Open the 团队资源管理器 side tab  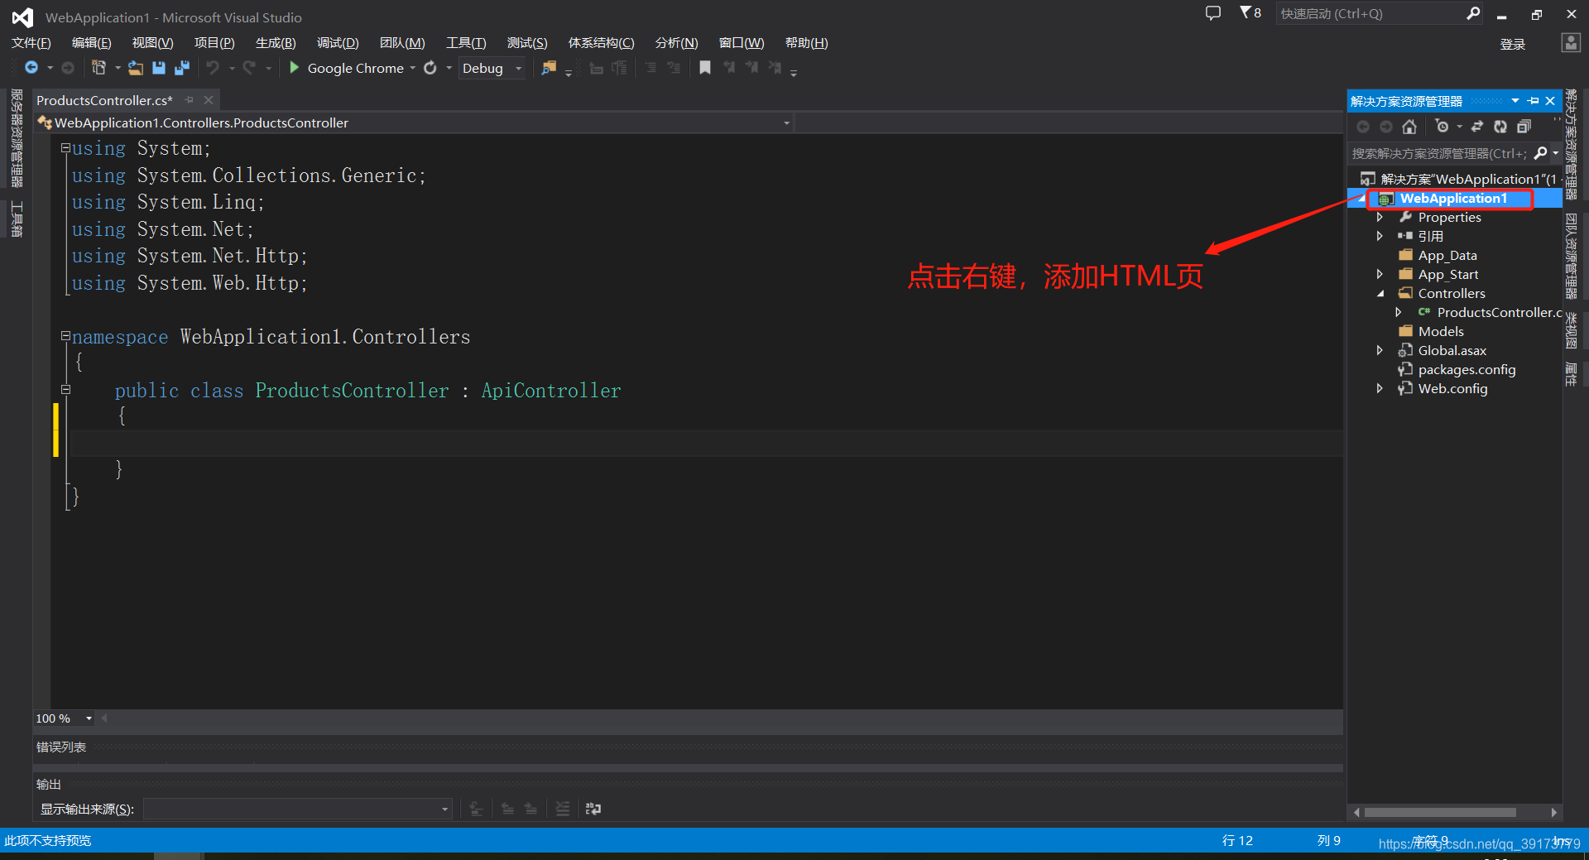pos(1571,256)
